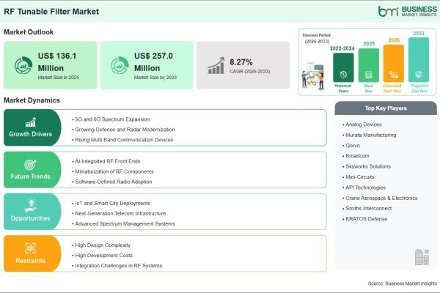440x293 pixels.
Task: Click the RF Tunable Filter Market title
Action: pos(51,12)
